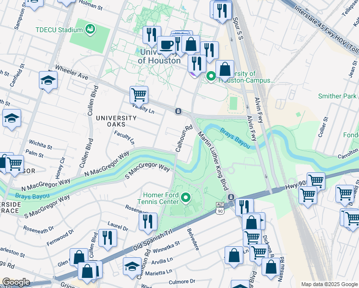Click the Fernwood Dr street label
The image size is (359, 288).
(60, 238)
